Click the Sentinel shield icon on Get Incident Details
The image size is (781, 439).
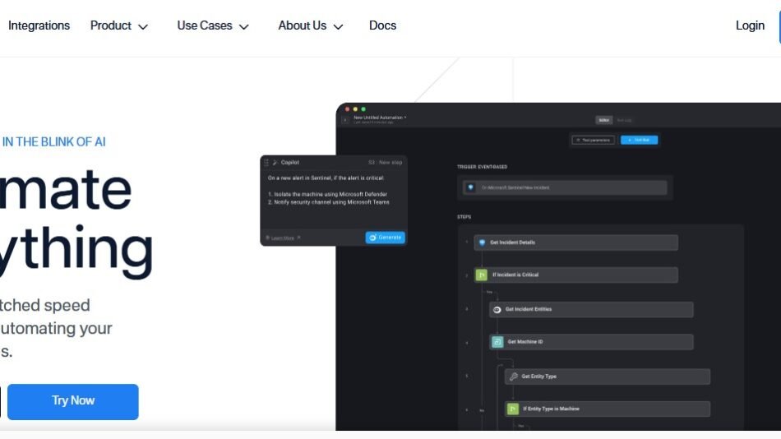click(x=482, y=243)
